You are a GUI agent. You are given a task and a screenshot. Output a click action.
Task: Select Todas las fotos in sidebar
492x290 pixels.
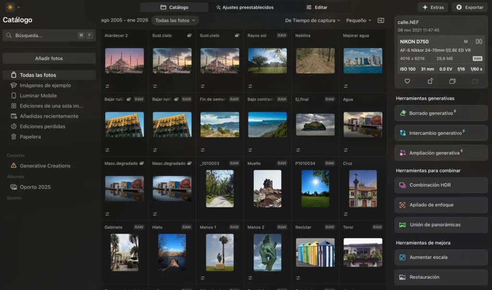[x=49, y=75]
